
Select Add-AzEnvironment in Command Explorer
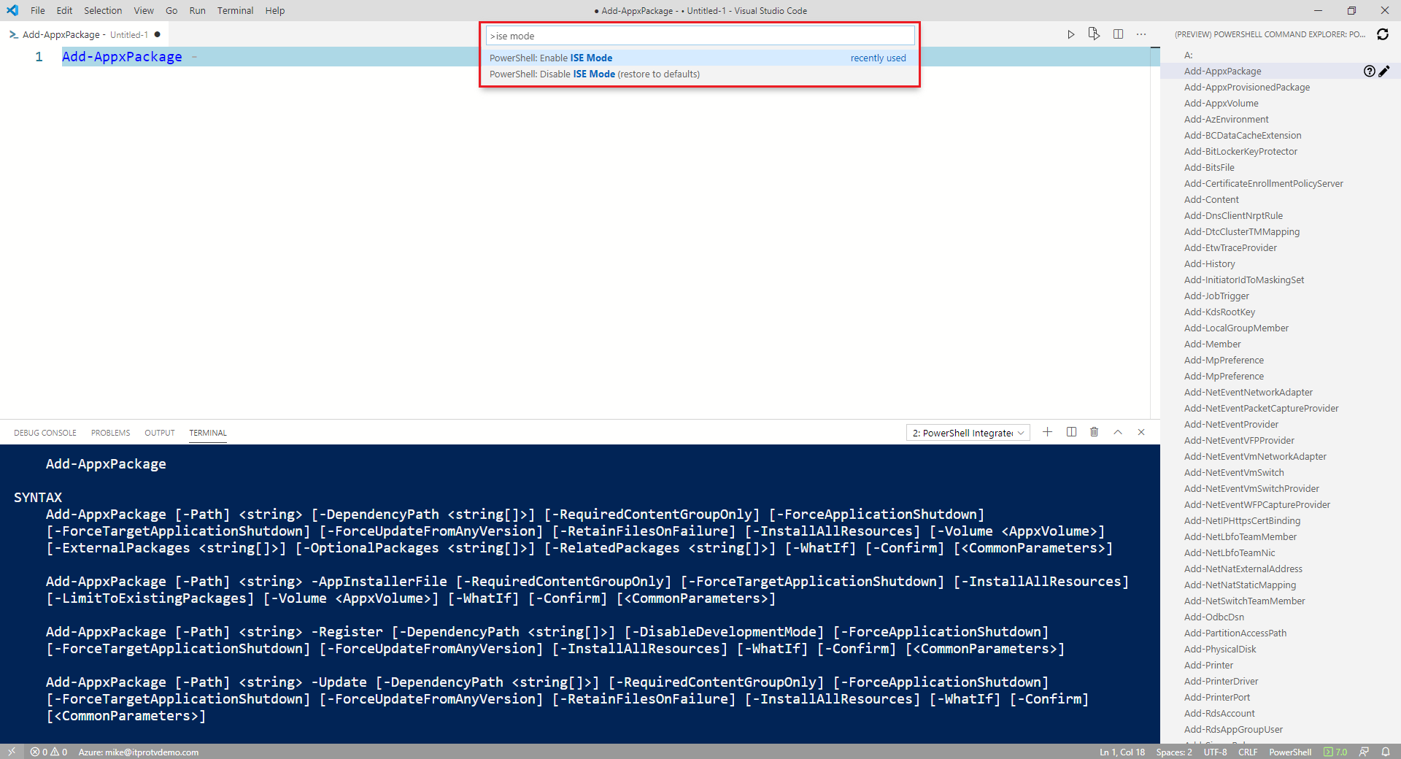(1226, 119)
